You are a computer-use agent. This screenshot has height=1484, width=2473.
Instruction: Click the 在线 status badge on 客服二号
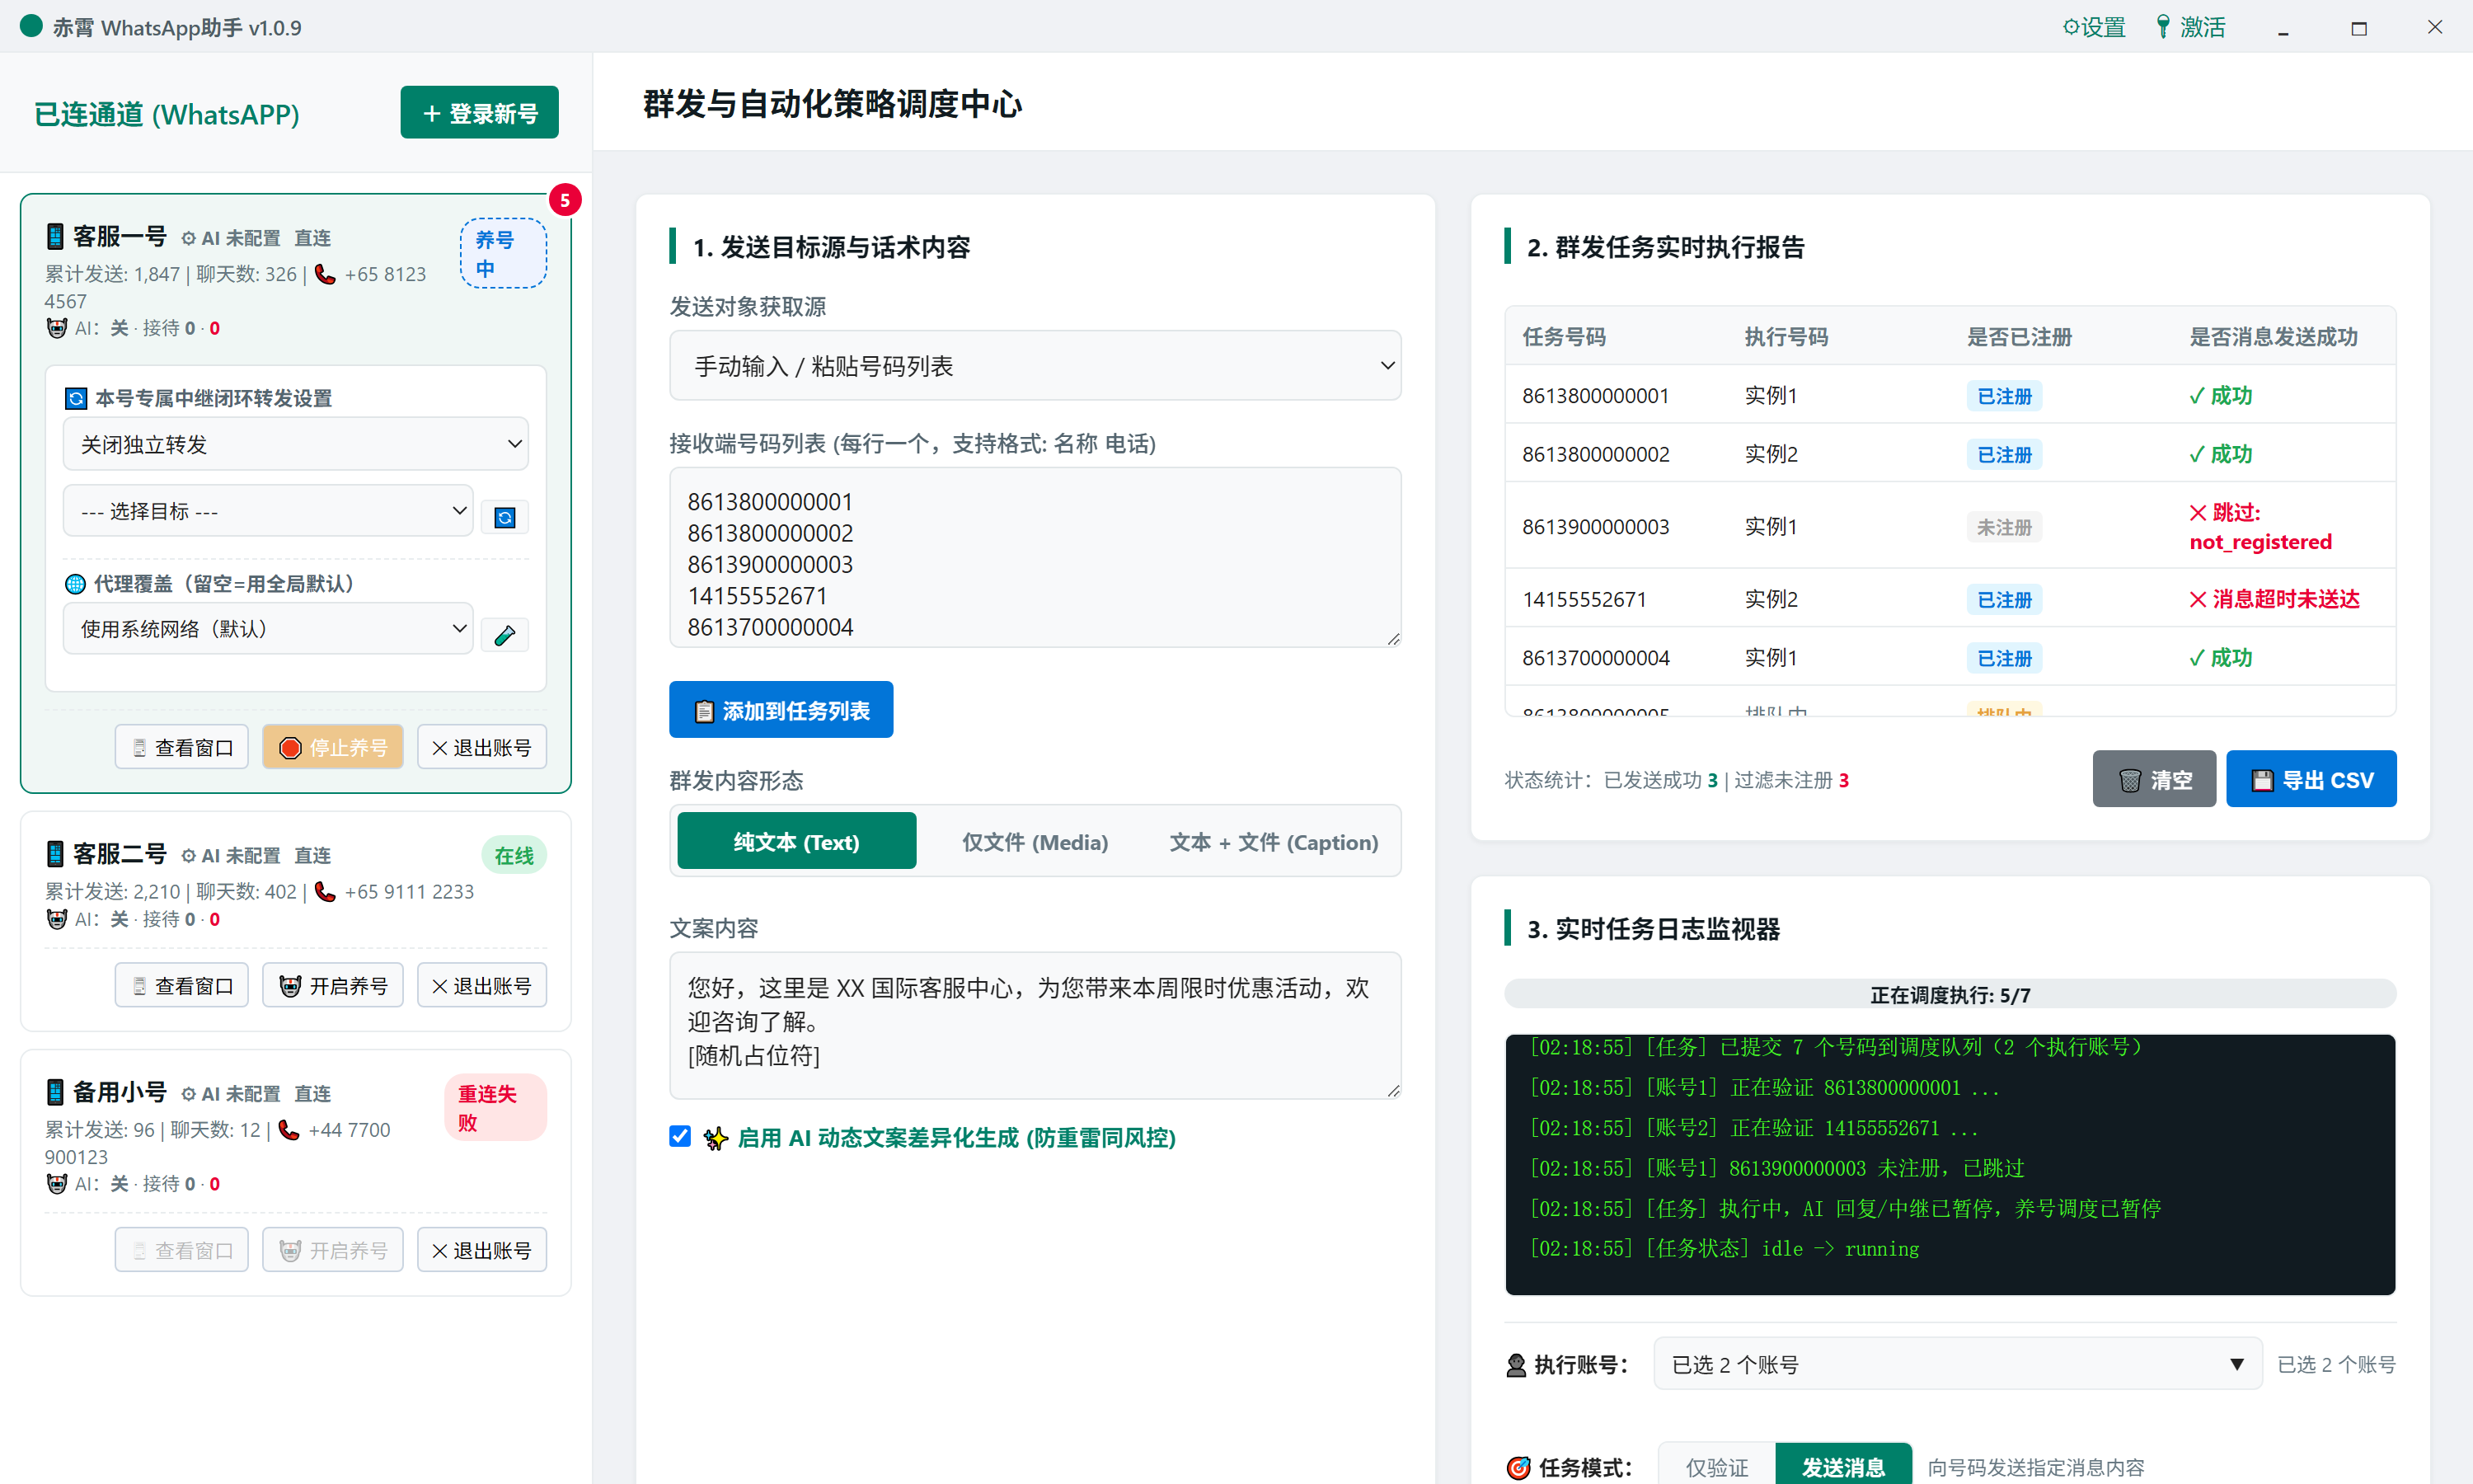(514, 855)
